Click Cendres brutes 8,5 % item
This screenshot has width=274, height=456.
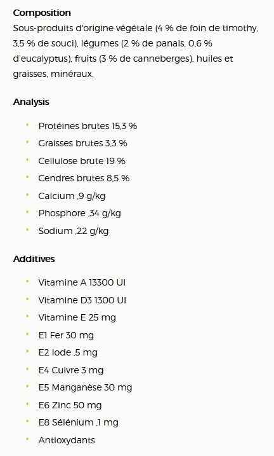click(84, 178)
